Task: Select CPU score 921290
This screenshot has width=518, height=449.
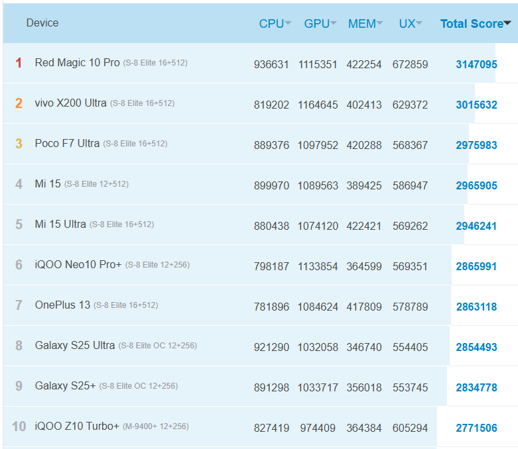Action: pyautogui.click(x=271, y=348)
